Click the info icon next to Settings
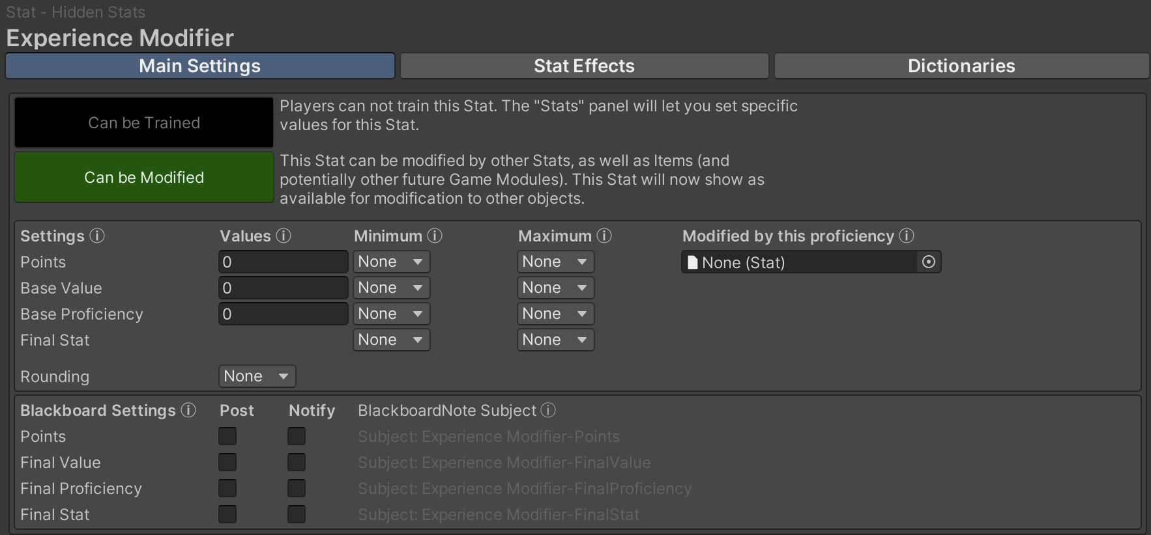Image resolution: width=1151 pixels, height=535 pixels. pos(97,236)
